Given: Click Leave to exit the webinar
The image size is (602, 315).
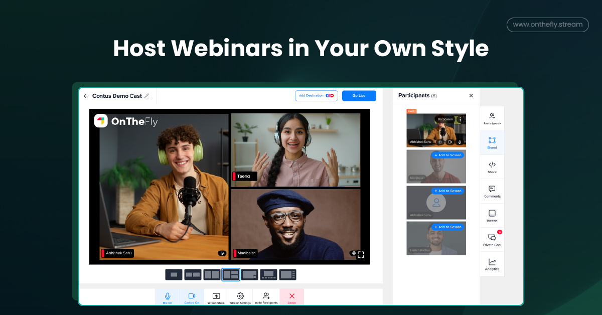Looking at the screenshot, I should tap(291, 297).
